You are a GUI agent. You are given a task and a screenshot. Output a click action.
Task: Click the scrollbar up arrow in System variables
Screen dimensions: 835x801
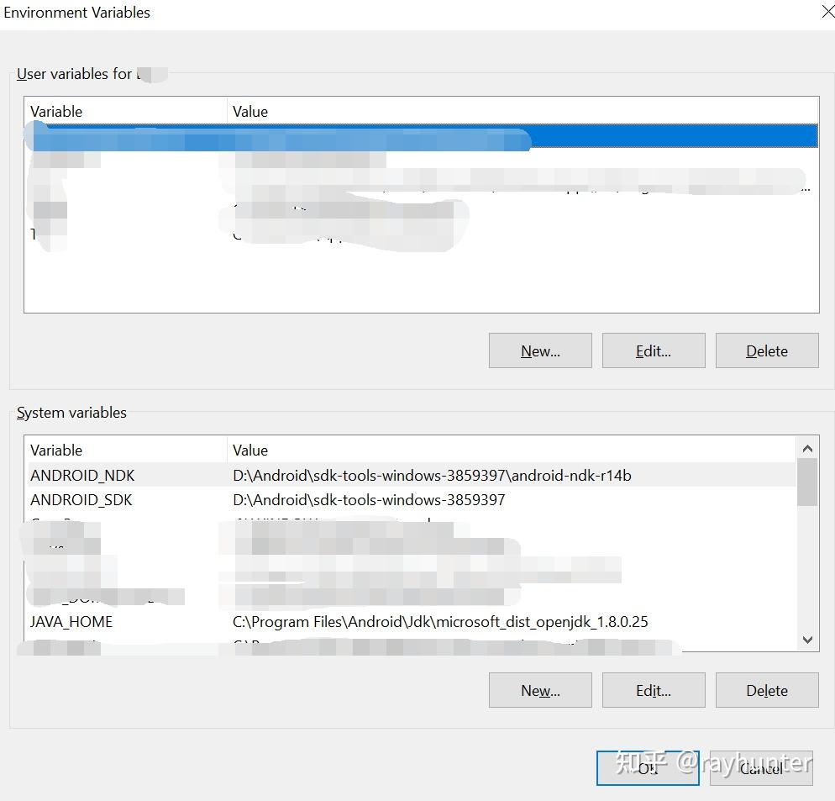coord(807,448)
